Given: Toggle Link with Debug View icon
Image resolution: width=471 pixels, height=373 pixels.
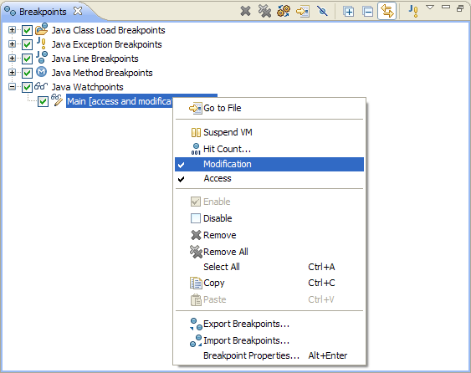Looking at the screenshot, I should click(x=387, y=12).
